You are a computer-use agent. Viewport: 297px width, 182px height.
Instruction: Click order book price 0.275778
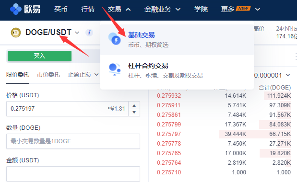(x=169, y=144)
